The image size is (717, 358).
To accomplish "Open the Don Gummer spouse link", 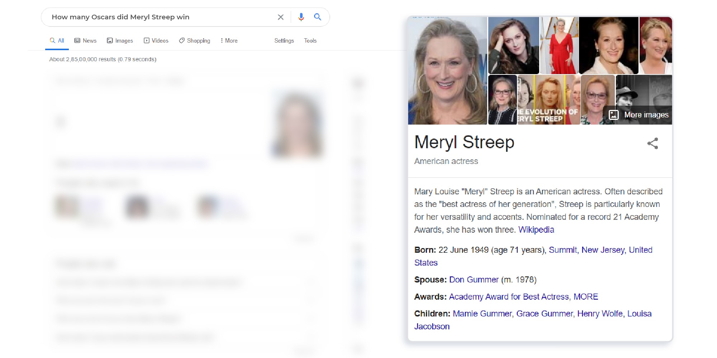I will click(474, 280).
